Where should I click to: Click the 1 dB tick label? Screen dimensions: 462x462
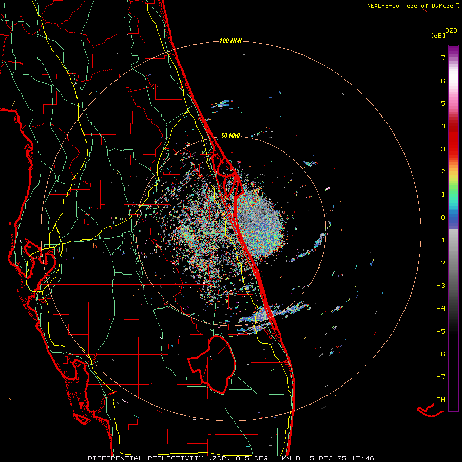pyautogui.click(x=443, y=195)
